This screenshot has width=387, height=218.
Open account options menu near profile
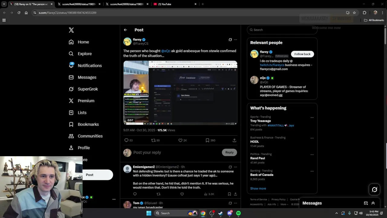(114, 199)
